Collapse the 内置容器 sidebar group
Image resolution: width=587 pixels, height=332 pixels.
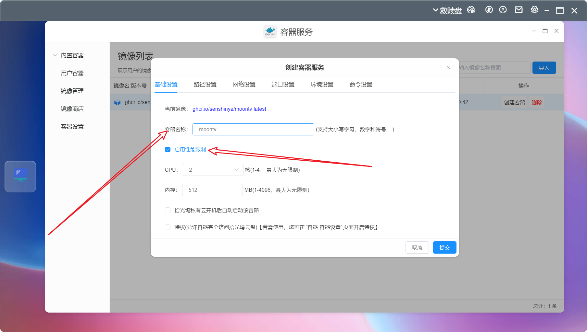point(55,55)
